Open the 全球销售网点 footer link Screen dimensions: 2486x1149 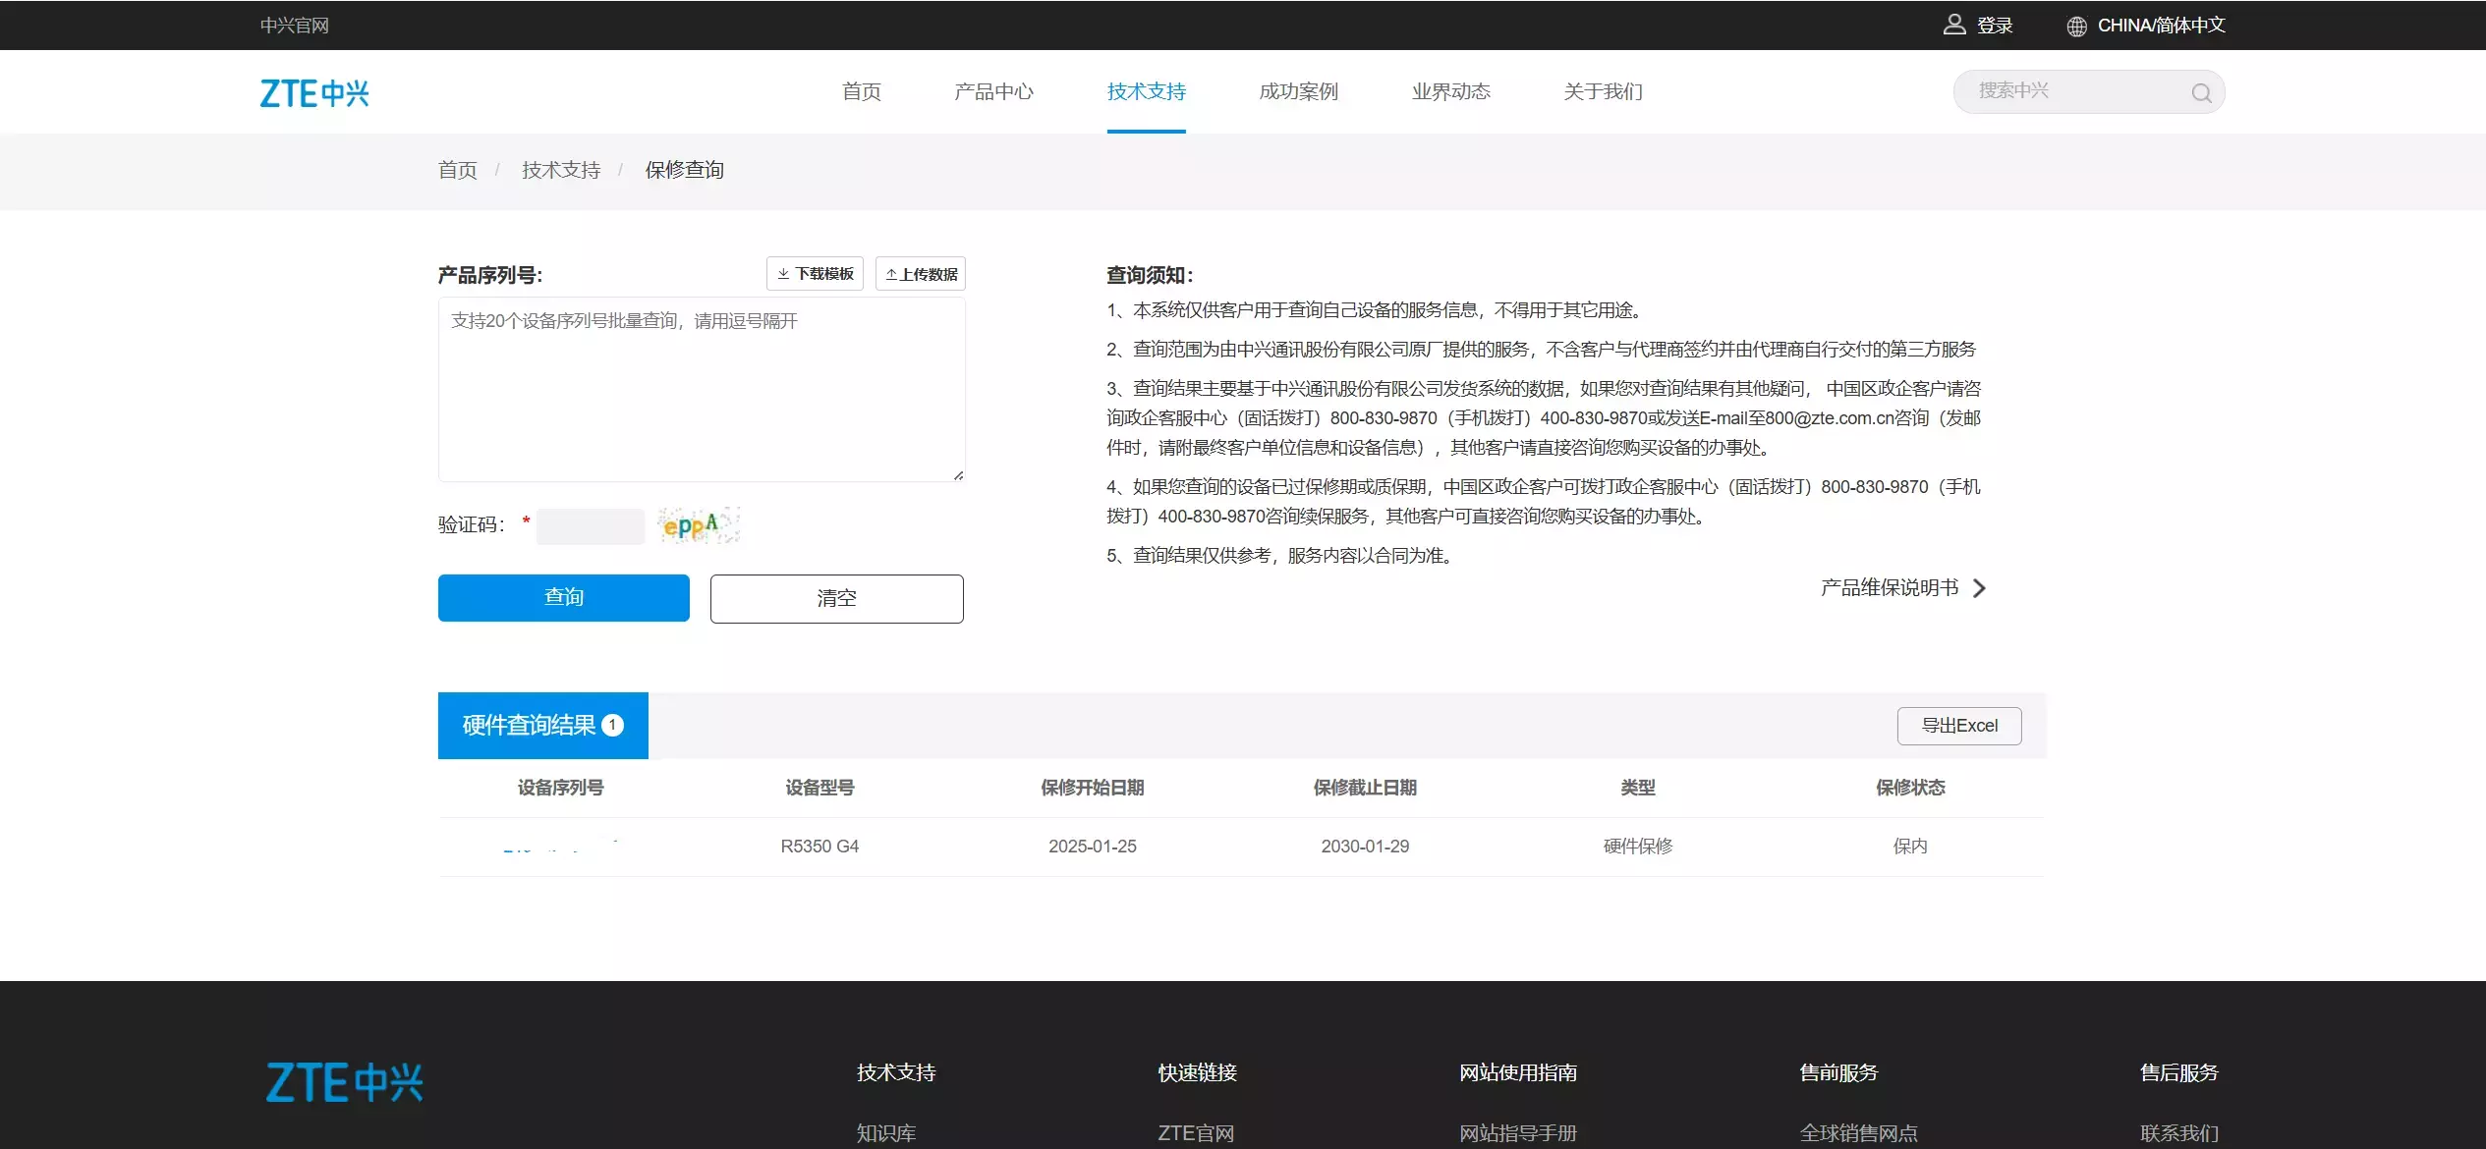(x=1858, y=1133)
